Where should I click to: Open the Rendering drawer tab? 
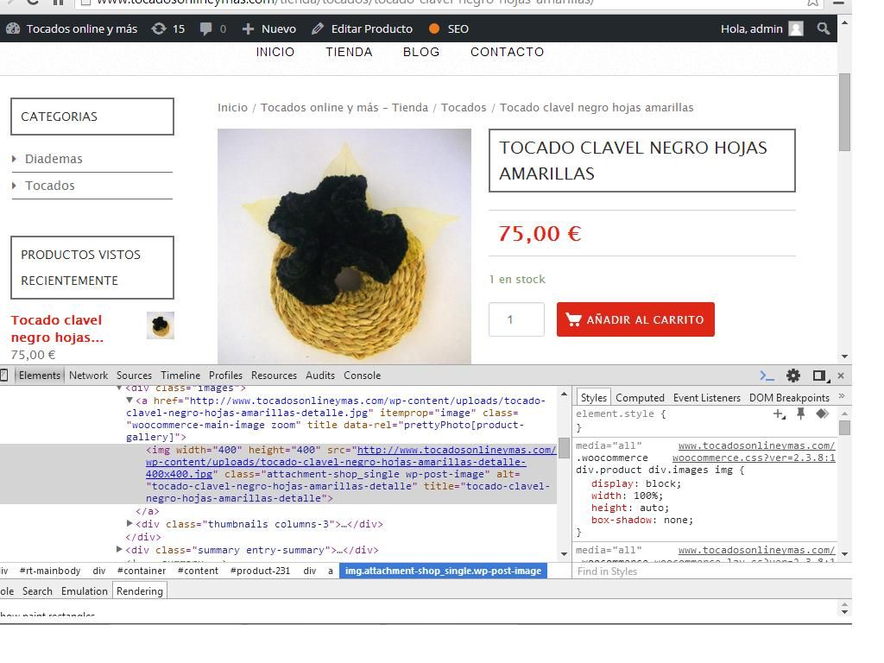click(140, 591)
